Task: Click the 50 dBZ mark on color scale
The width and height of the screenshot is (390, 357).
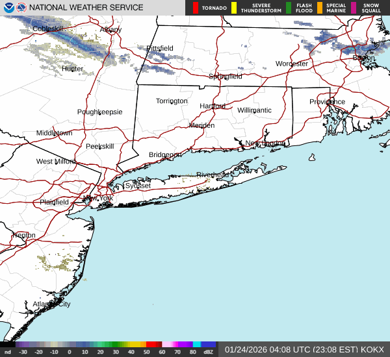Action: coord(147,352)
